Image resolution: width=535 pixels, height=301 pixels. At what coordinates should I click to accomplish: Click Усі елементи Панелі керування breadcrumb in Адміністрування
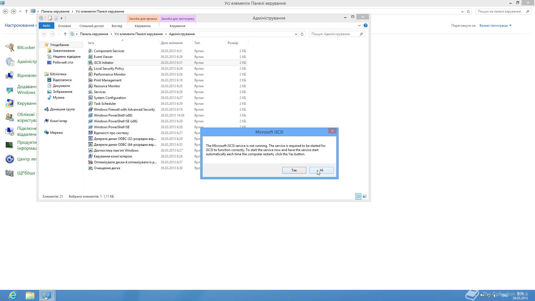tap(138, 34)
